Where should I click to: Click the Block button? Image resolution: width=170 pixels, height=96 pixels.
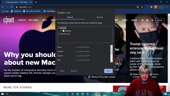(62, 71)
